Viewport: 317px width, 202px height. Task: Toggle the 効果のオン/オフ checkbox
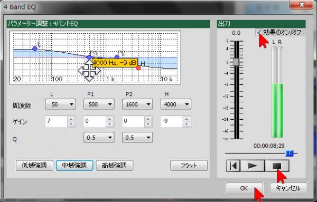click(x=258, y=32)
